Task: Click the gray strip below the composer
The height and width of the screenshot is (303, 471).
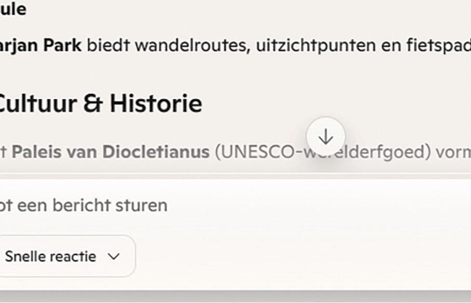Action: tap(234, 297)
